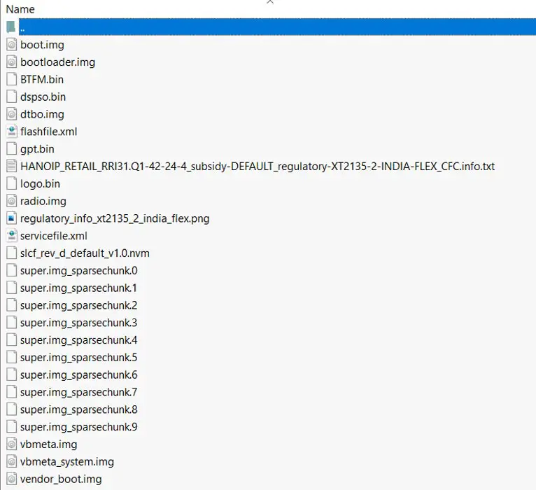This screenshot has width=536, height=490.
Task: Select the super.img_sparsechunk.7 file name
Action: [78, 392]
